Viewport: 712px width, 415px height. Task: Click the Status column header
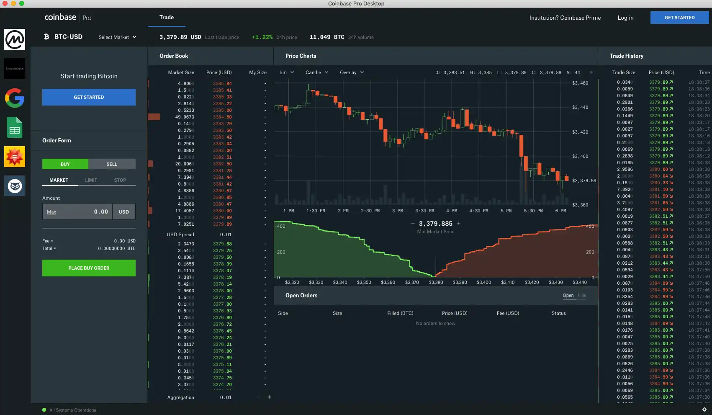coord(558,313)
